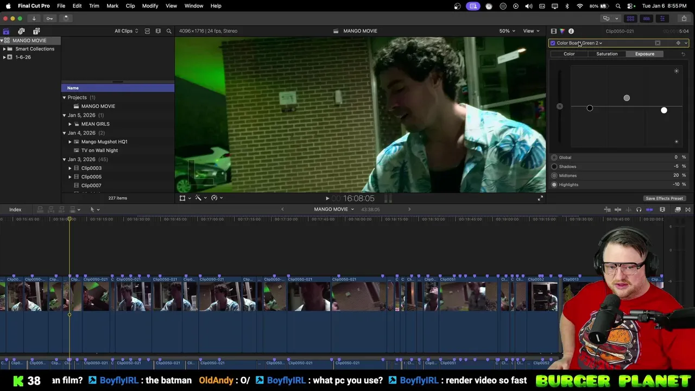Toggle the browser panel button
Screen dimensions: 695x391
coord(630,18)
